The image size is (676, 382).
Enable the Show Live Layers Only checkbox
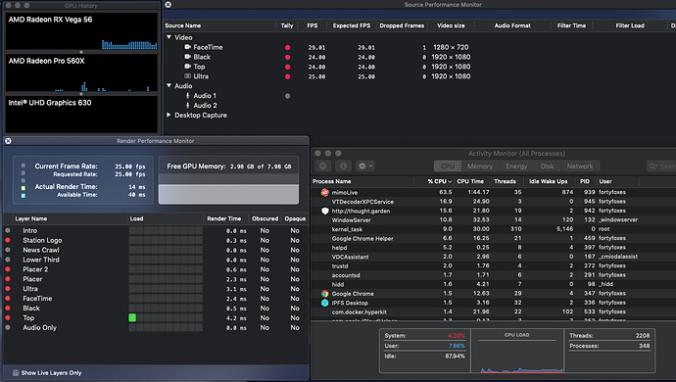16,372
